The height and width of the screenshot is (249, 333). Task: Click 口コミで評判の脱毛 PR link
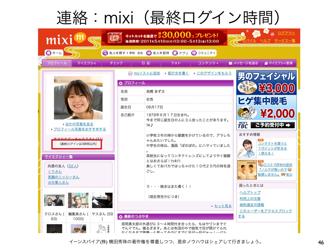tap(275, 170)
